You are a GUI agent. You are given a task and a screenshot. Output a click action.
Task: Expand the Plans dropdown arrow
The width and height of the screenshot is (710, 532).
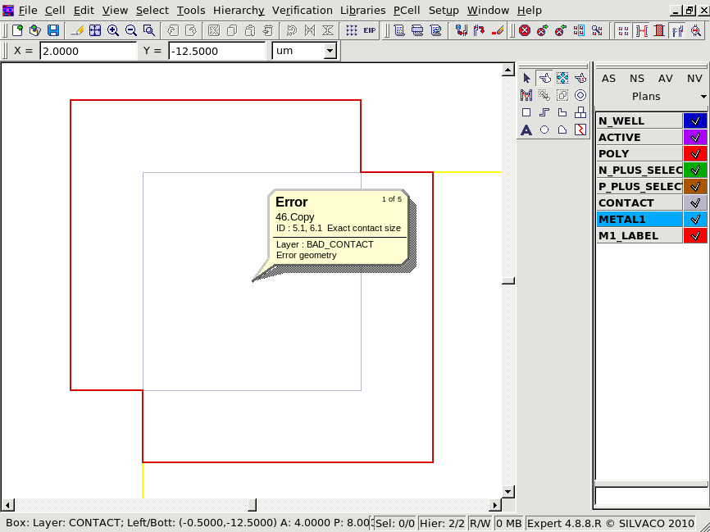pyautogui.click(x=703, y=97)
